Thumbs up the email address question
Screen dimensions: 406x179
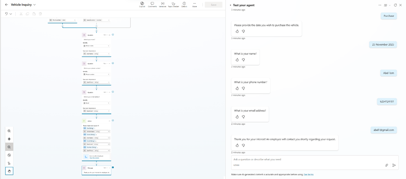(x=237, y=117)
